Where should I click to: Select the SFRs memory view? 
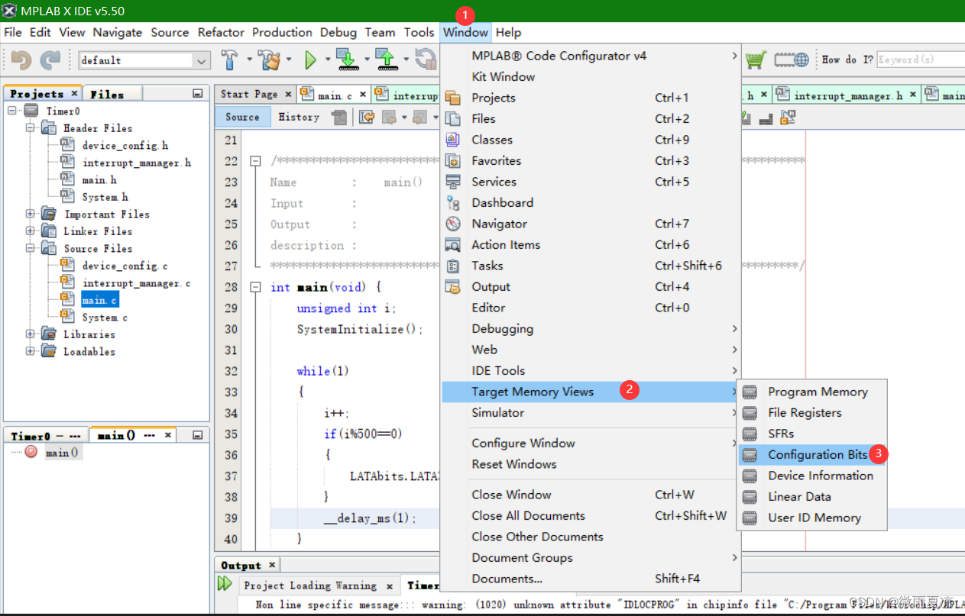tap(811, 434)
